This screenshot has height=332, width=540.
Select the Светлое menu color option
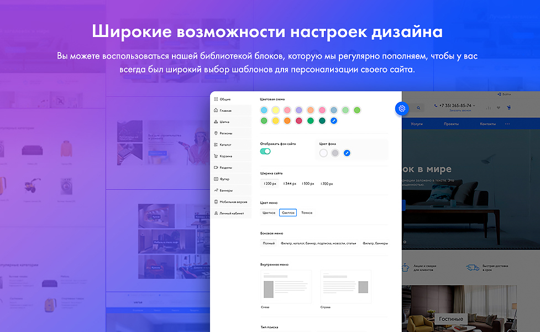point(289,212)
